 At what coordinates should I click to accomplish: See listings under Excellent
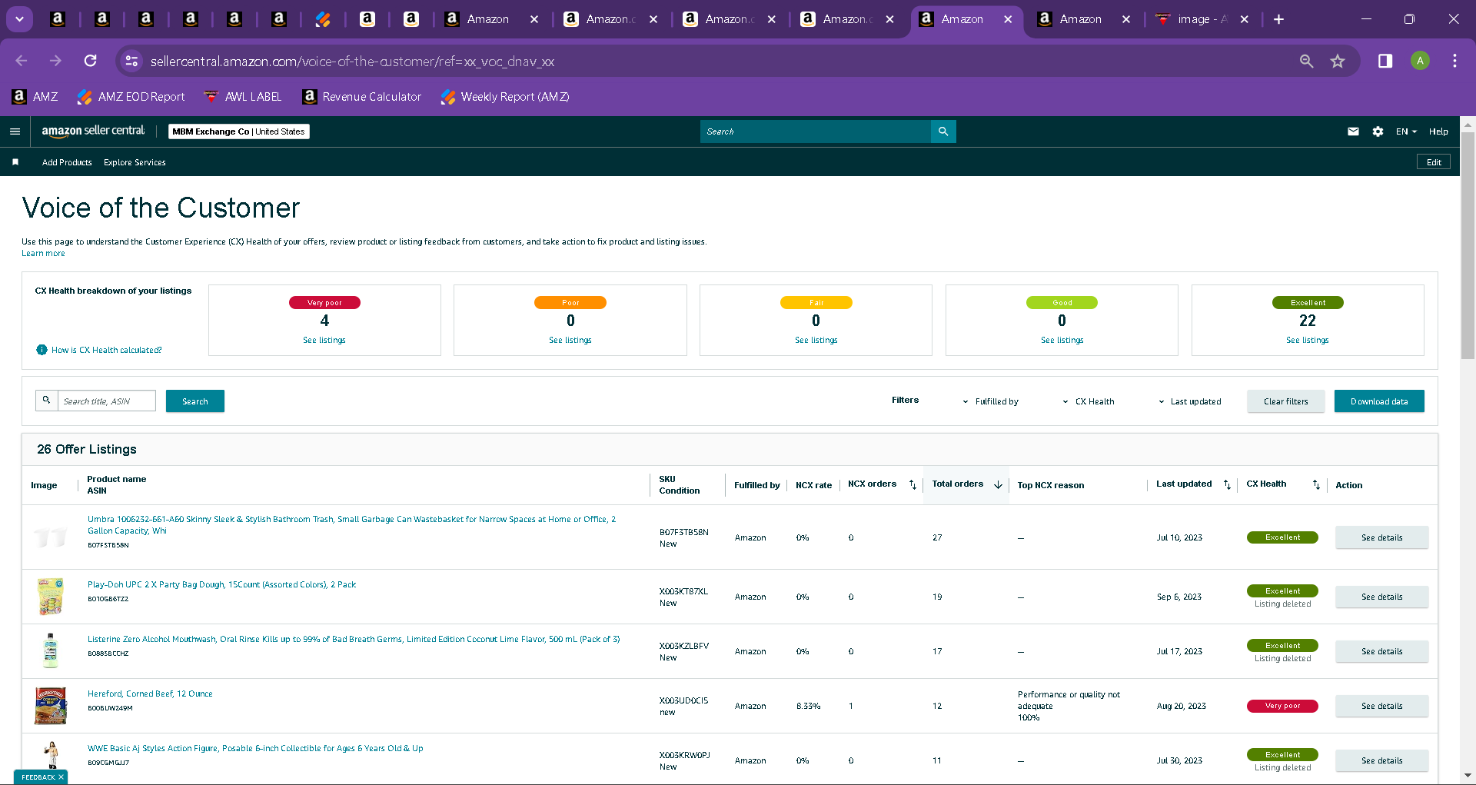[x=1308, y=340]
